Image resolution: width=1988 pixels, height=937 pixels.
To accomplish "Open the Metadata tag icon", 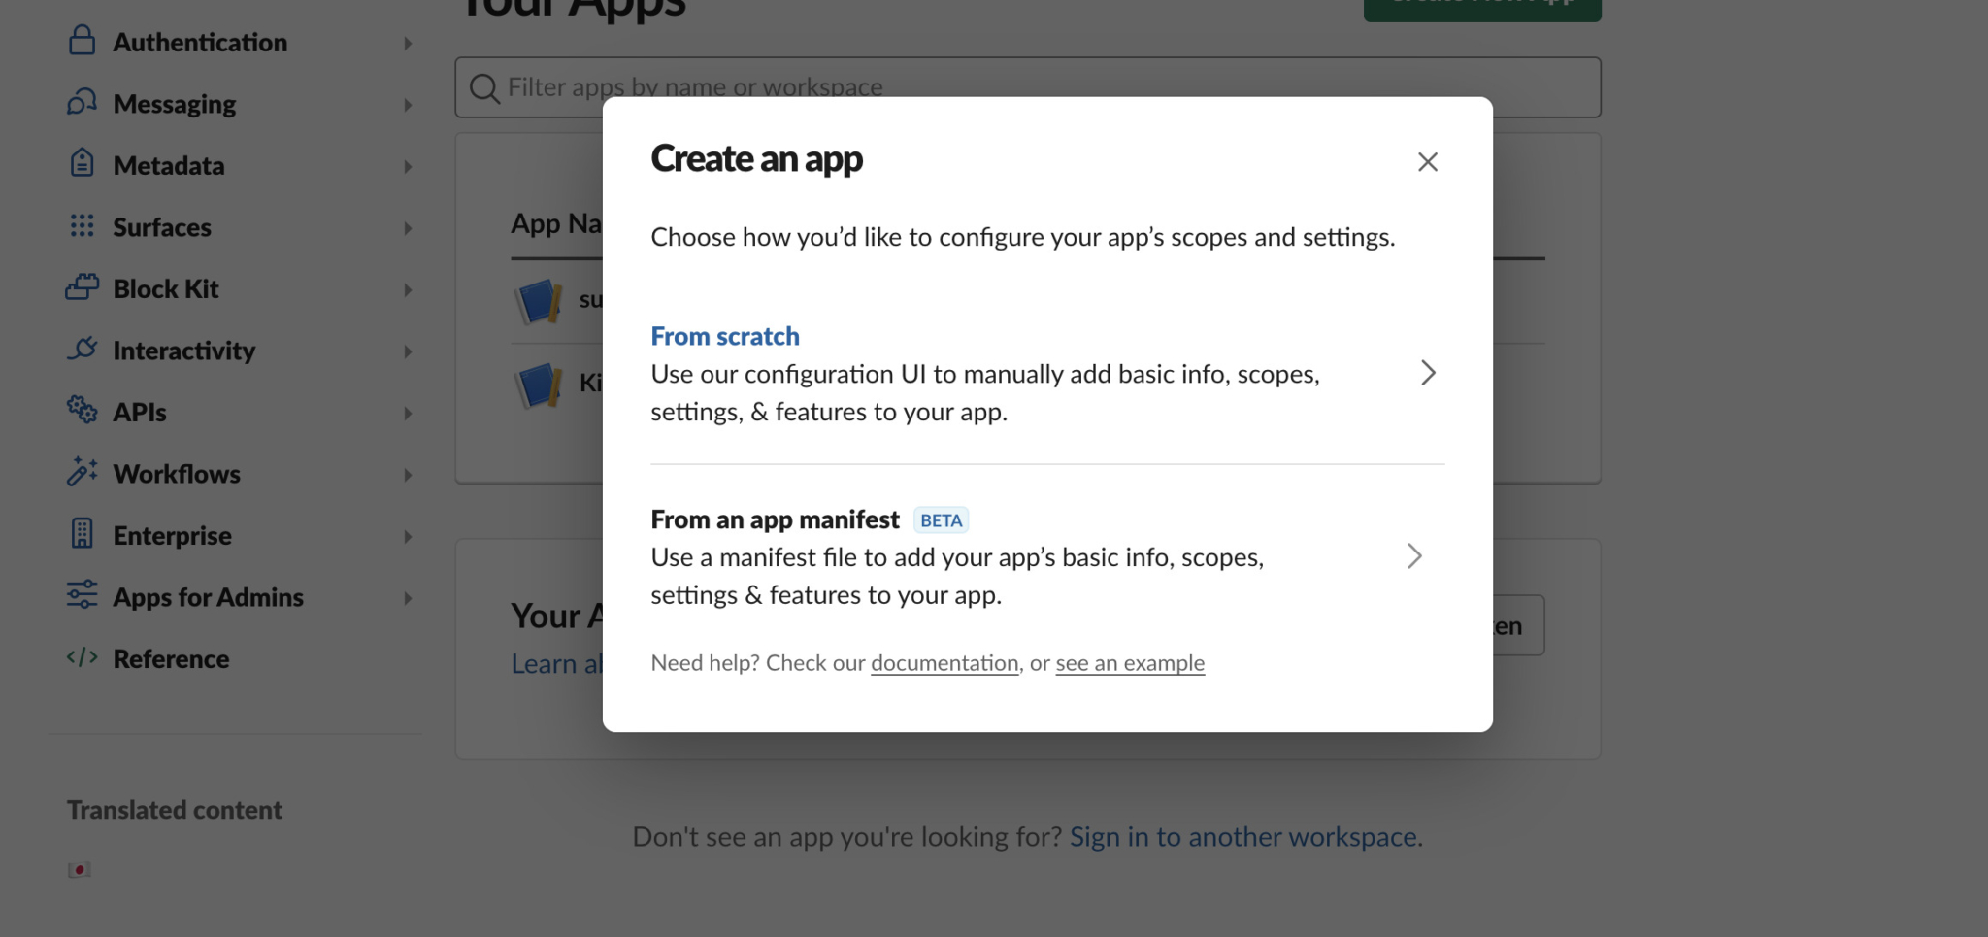I will click(83, 165).
